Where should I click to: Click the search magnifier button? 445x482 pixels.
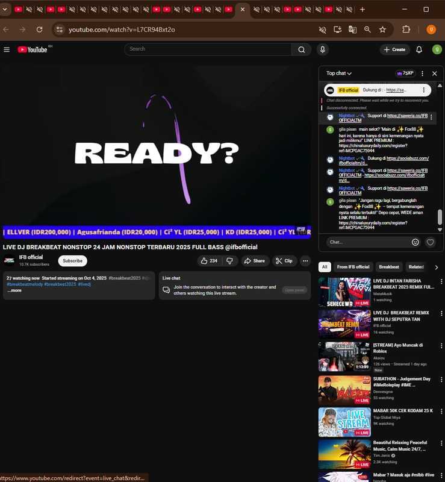point(302,49)
